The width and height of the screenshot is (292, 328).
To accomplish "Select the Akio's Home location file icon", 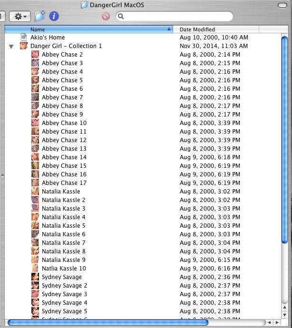I will 24,37.
